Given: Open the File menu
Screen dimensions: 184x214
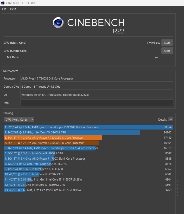Looking at the screenshot, I should (4, 9).
